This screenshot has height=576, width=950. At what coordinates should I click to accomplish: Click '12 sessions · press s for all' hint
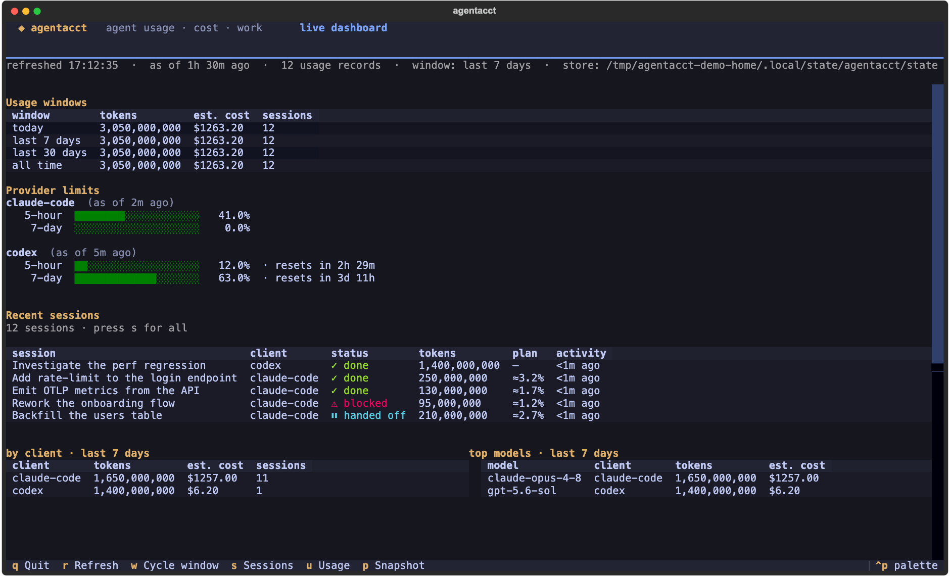97,328
